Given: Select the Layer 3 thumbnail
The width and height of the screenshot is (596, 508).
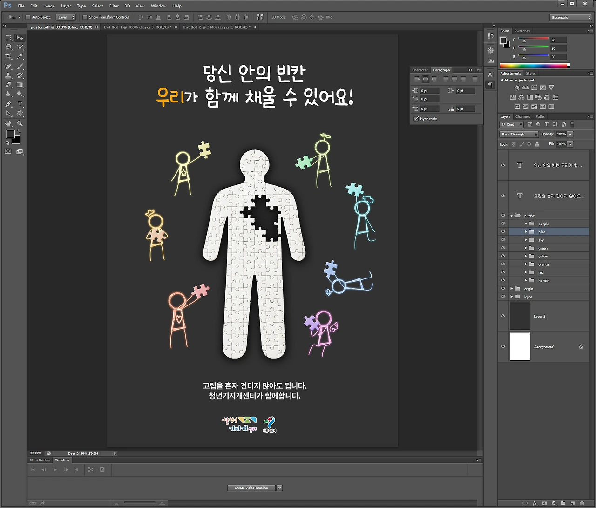Looking at the screenshot, I should pyautogui.click(x=520, y=316).
